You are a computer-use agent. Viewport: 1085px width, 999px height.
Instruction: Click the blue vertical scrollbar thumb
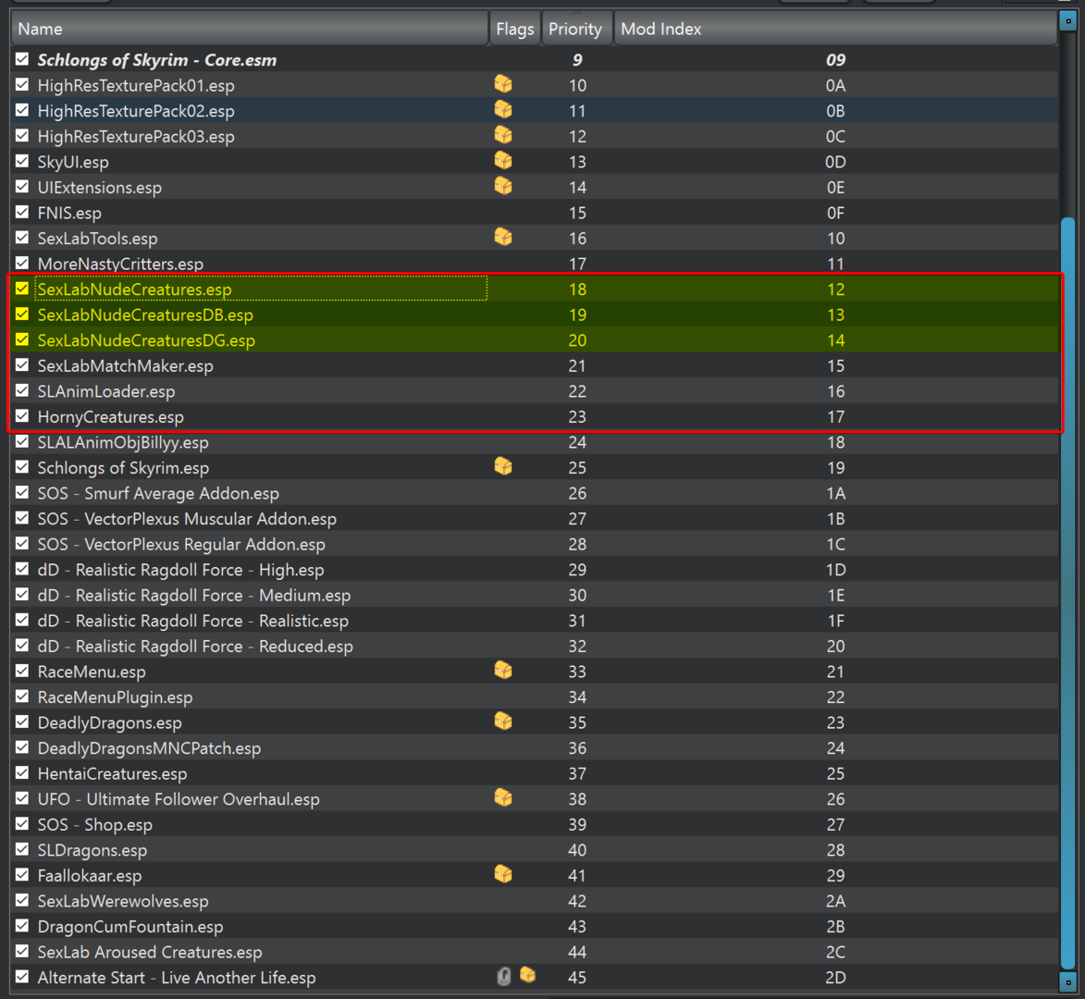tap(1067, 593)
